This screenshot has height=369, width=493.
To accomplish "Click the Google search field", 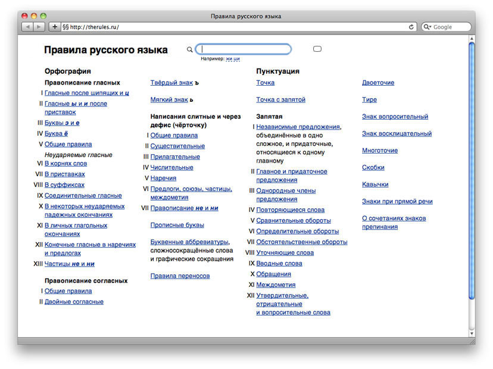I will 447,27.
